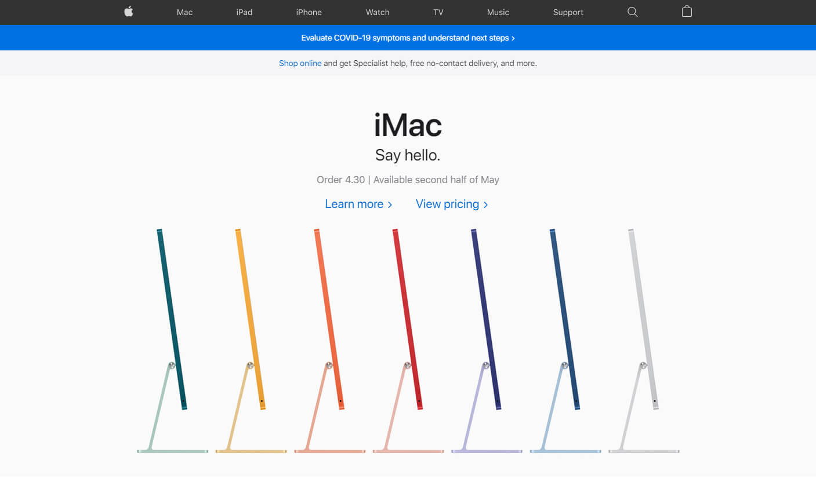The height and width of the screenshot is (482, 816).
Task: Click the chevron after Learn more
Action: click(390, 204)
